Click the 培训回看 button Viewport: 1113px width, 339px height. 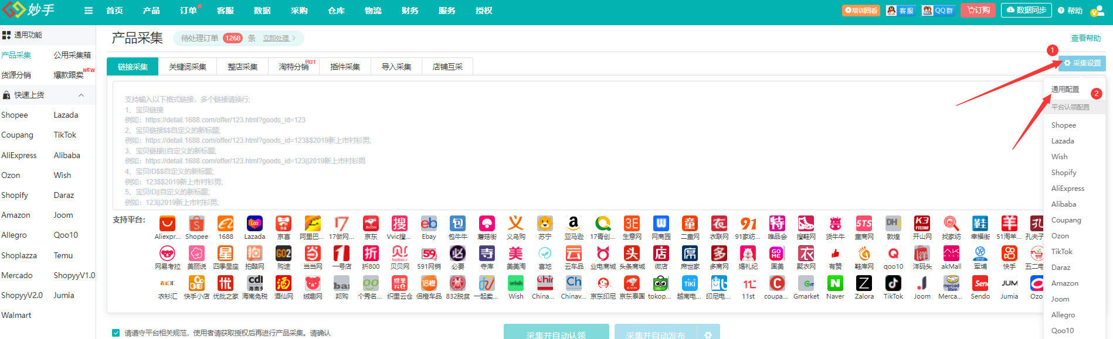point(861,11)
